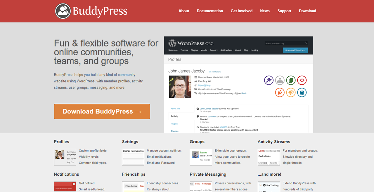Click the blue people badge icon
This screenshot has height=192, width=374.
[302, 93]
